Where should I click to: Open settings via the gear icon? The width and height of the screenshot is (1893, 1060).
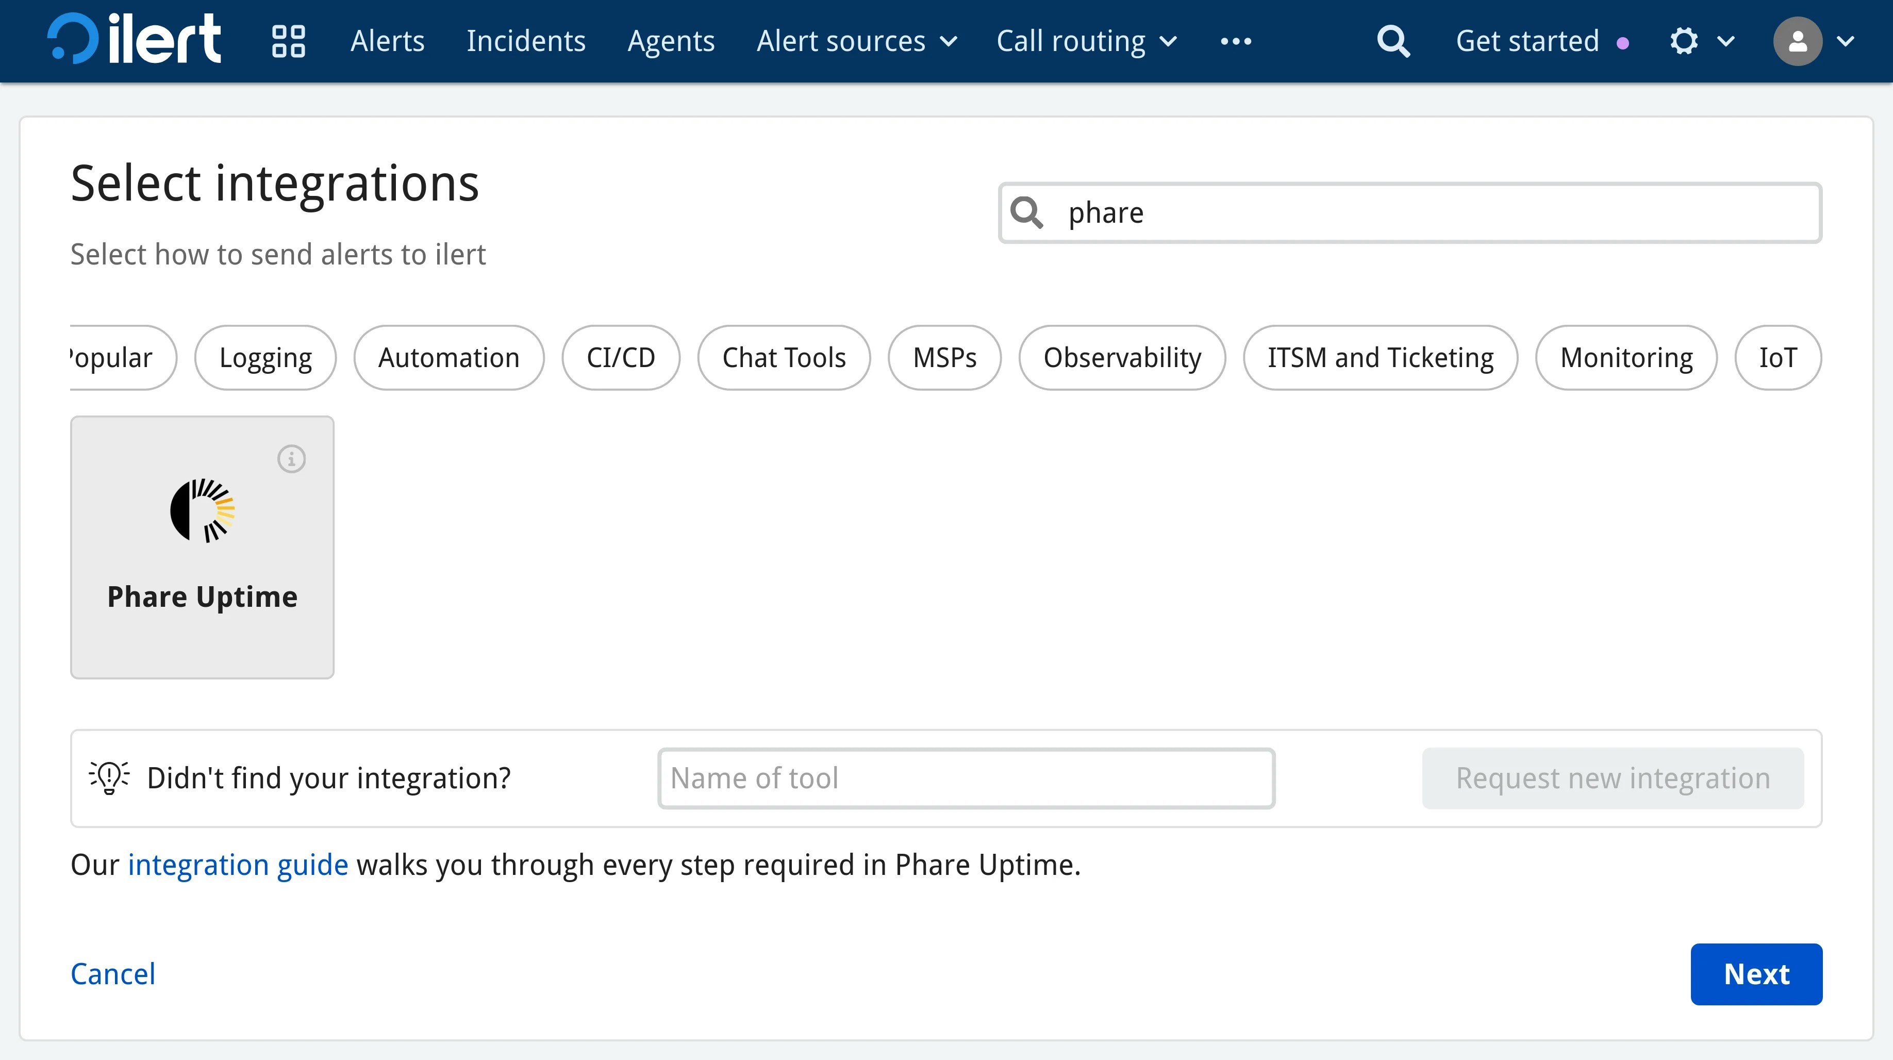click(1684, 41)
